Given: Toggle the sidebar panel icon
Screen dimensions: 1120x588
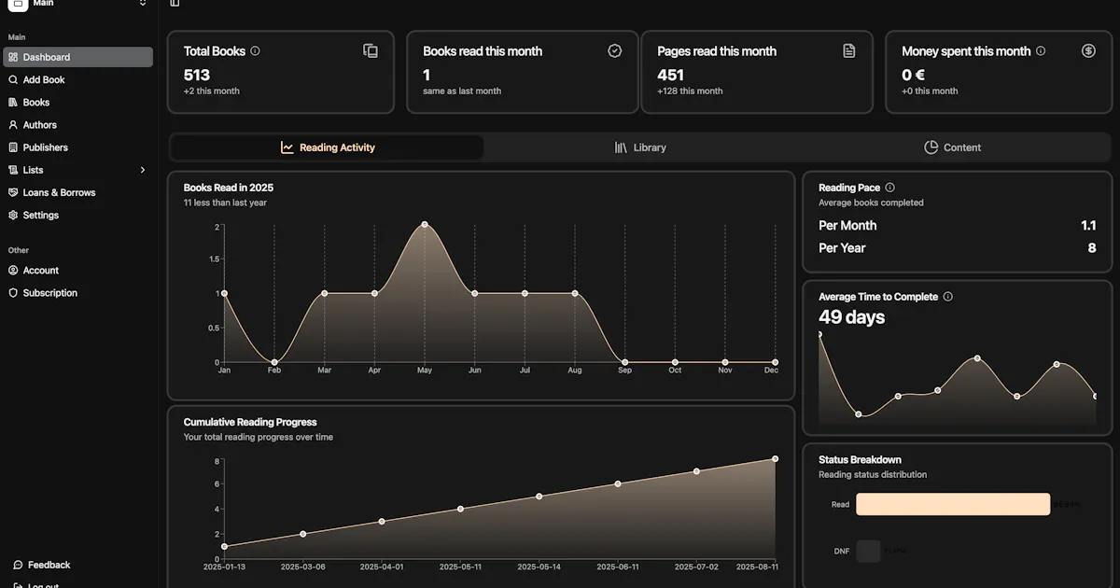Looking at the screenshot, I should coord(175,3).
